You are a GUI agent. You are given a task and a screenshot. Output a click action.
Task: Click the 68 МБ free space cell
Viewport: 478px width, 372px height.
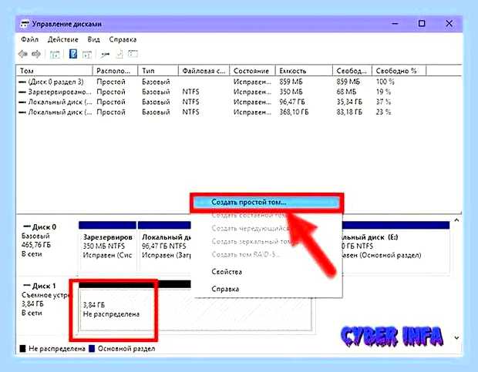[346, 92]
